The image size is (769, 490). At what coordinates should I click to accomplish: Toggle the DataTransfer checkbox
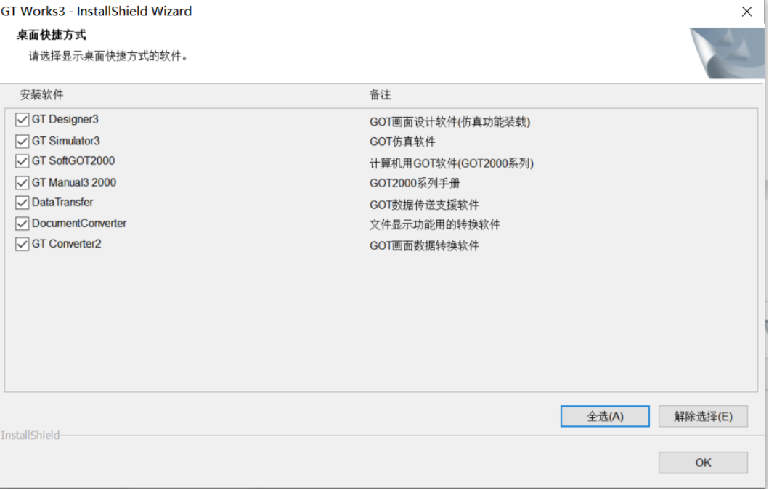tap(22, 203)
